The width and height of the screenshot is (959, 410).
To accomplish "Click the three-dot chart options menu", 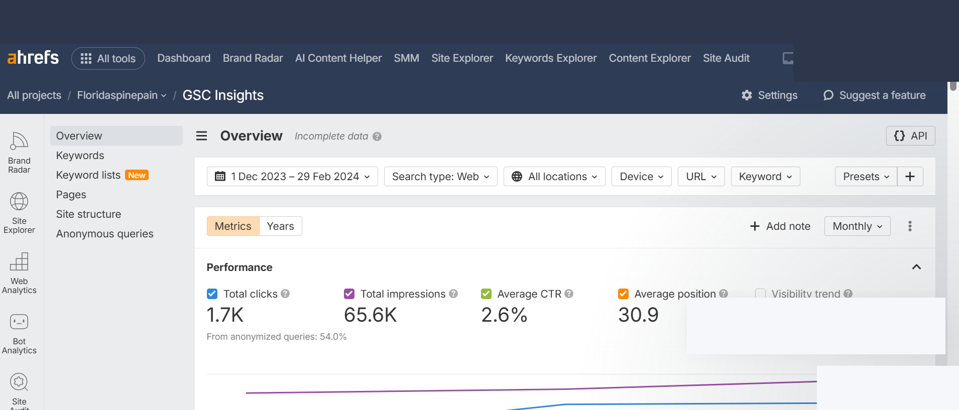I will [910, 226].
